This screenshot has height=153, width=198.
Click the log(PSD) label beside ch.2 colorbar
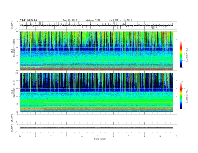pyautogui.click(x=187, y=96)
